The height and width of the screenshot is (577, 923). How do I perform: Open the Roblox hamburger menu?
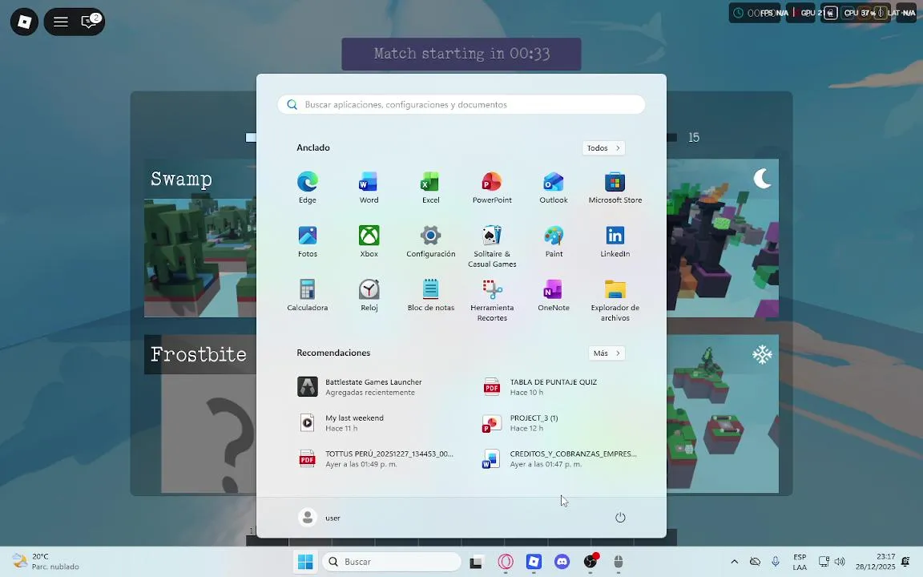pos(61,22)
